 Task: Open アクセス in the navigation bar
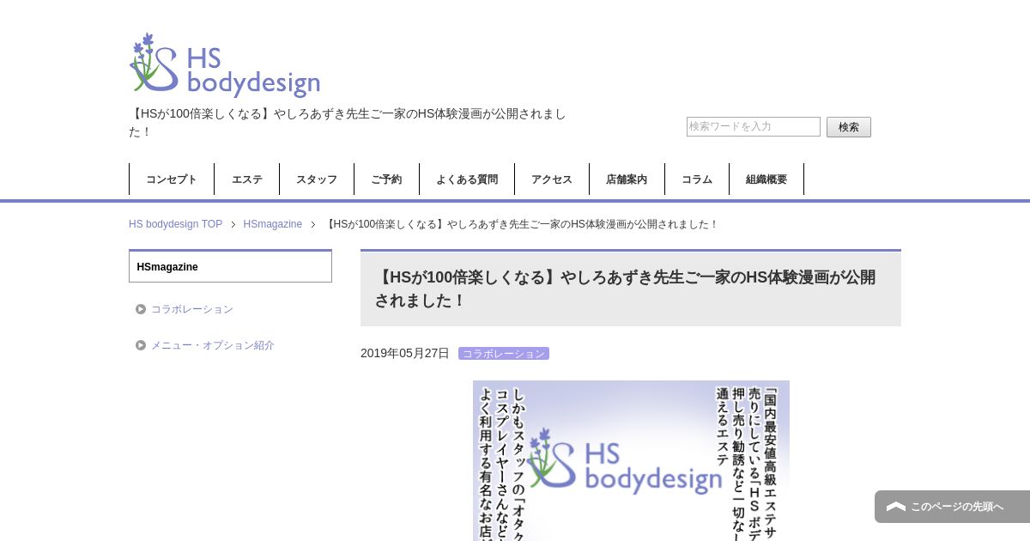(x=552, y=179)
